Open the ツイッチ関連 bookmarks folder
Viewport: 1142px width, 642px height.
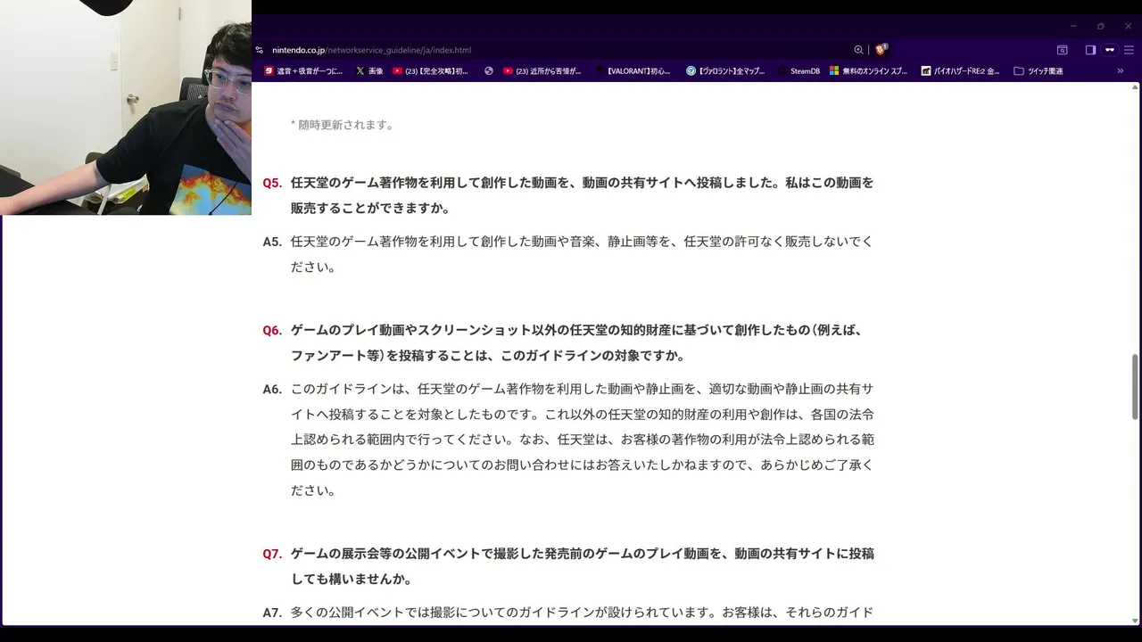click(1039, 70)
